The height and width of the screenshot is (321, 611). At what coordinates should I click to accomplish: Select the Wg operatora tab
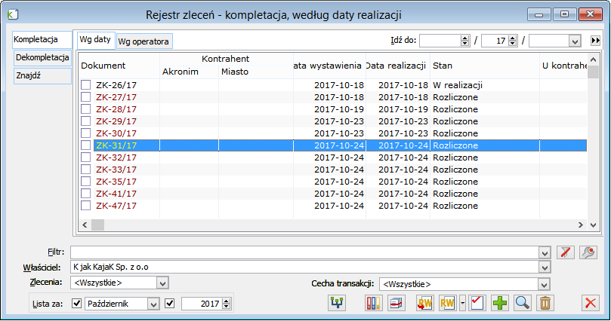[144, 41]
